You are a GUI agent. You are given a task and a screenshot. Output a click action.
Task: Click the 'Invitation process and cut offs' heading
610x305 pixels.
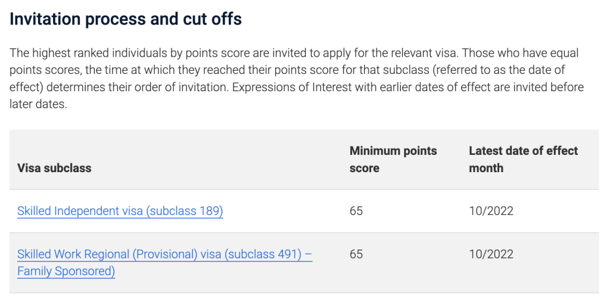point(126,19)
